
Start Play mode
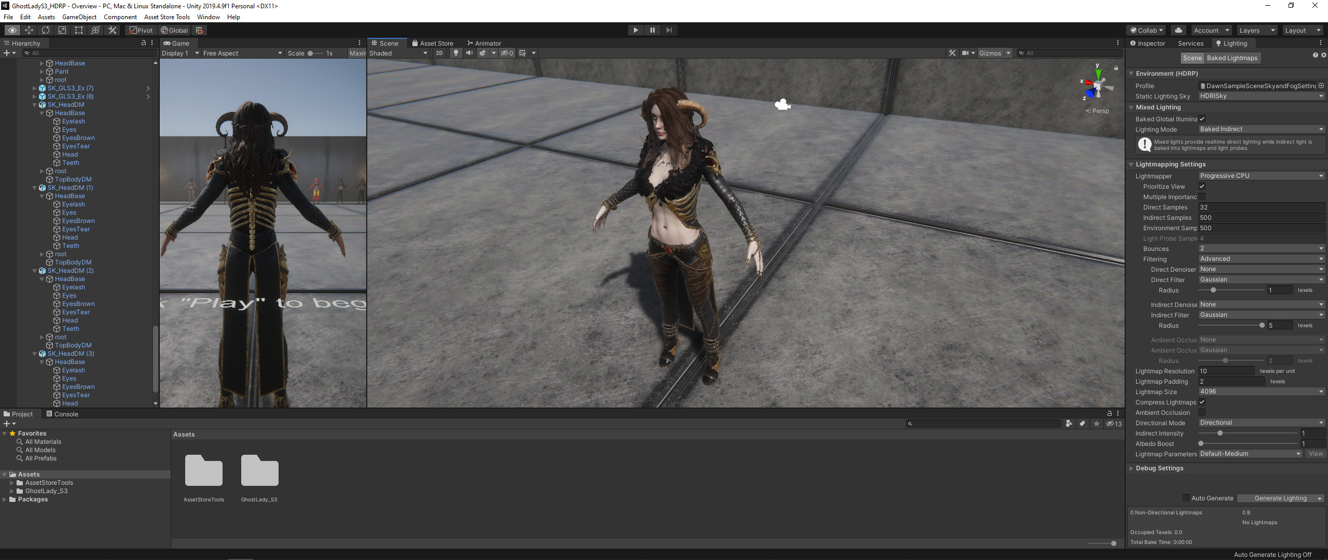tap(635, 30)
